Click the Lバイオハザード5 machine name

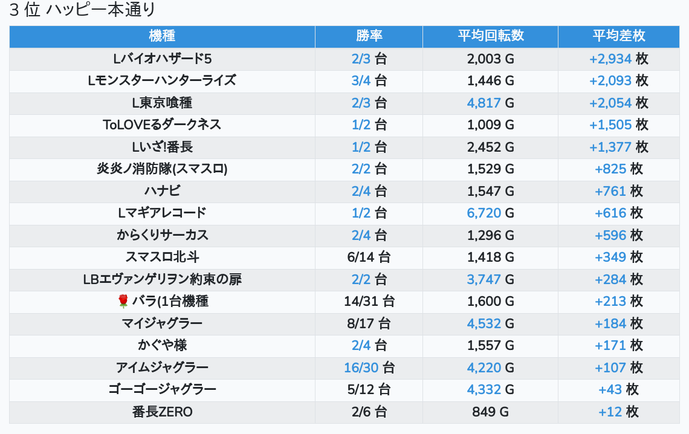162,59
